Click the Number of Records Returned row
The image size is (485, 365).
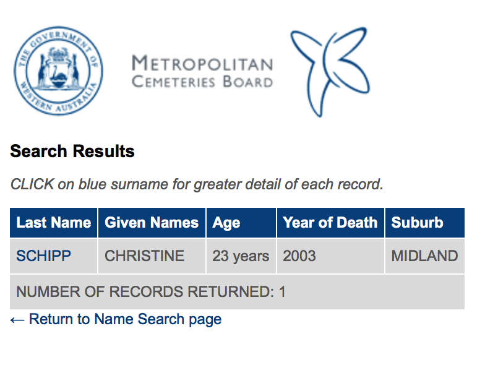point(151,291)
